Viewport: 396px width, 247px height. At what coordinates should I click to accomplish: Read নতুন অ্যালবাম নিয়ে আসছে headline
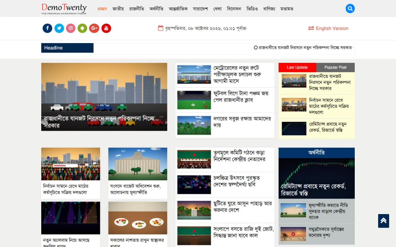pos(66,243)
